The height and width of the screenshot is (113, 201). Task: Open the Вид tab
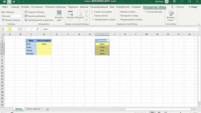click(112, 7)
